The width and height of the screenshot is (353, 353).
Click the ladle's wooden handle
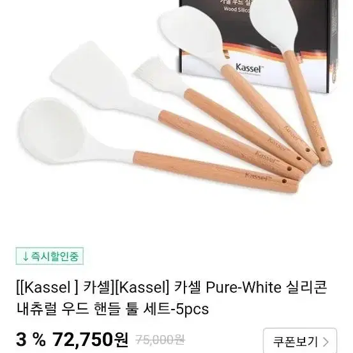pyautogui.click(x=215, y=172)
